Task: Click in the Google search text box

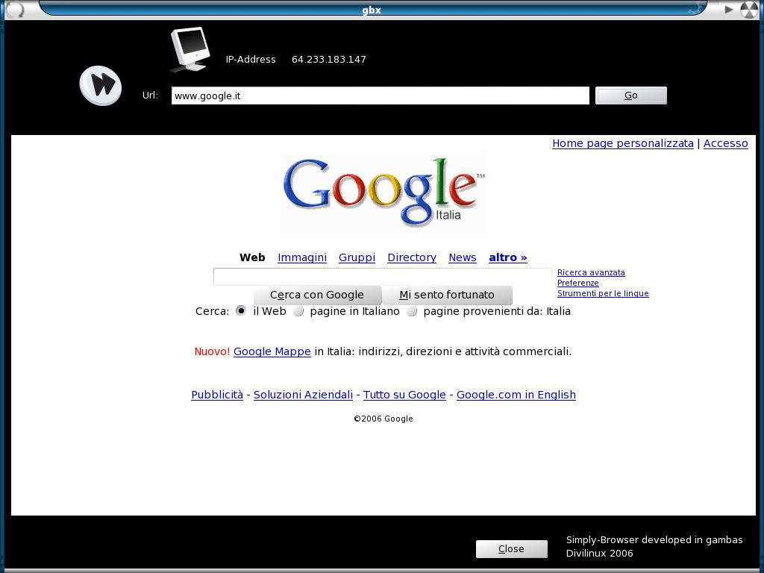Action: tap(383, 277)
